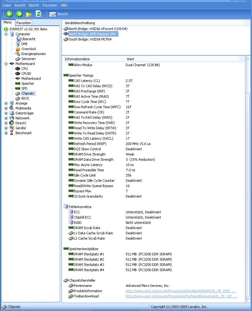Click the Motherboard category icon
252x311 pixels.
click(x=12, y=64)
